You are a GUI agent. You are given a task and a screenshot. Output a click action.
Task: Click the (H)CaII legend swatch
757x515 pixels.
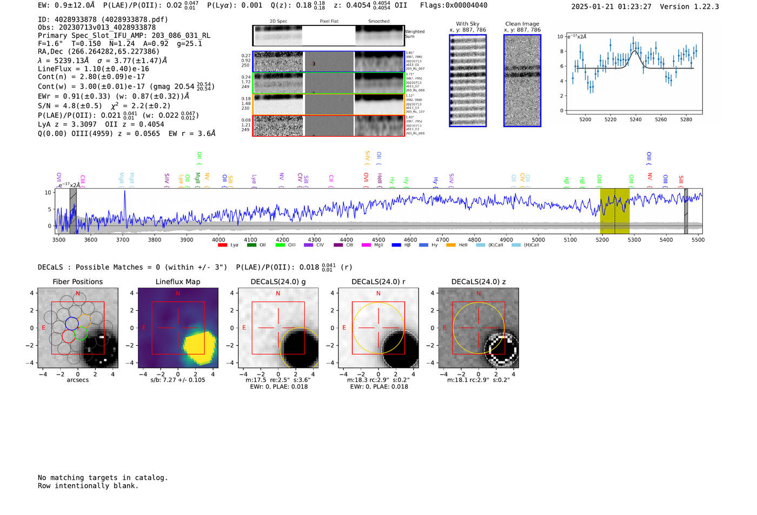[516, 245]
